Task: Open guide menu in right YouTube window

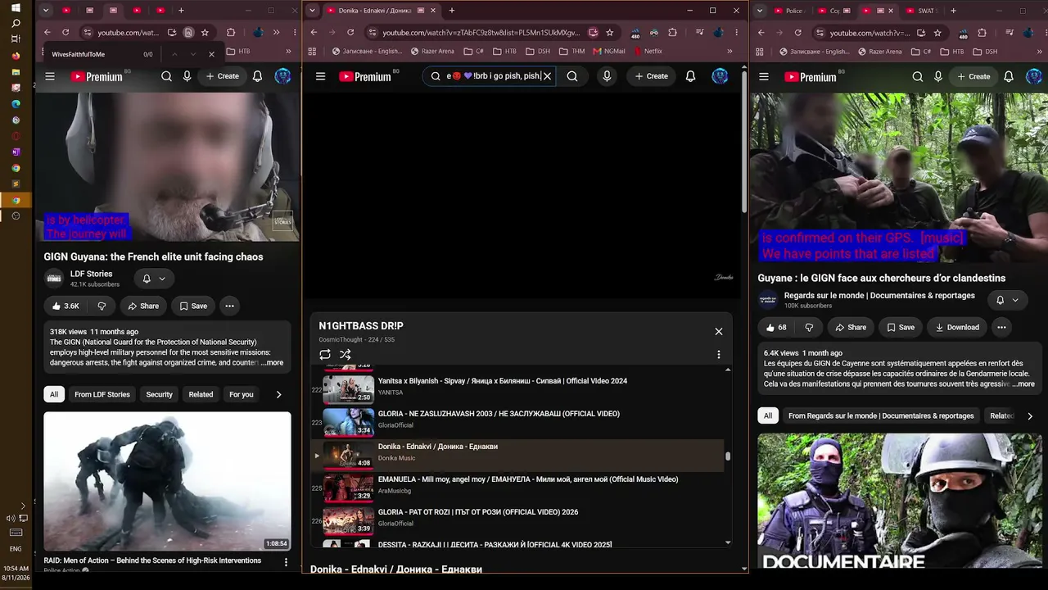Action: point(764,76)
